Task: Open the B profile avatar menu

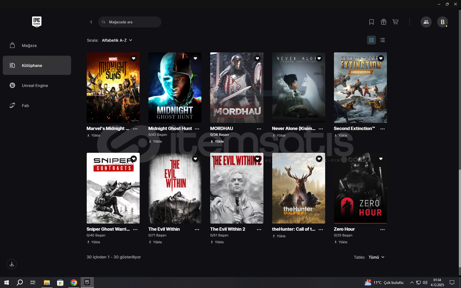Action: point(443,22)
